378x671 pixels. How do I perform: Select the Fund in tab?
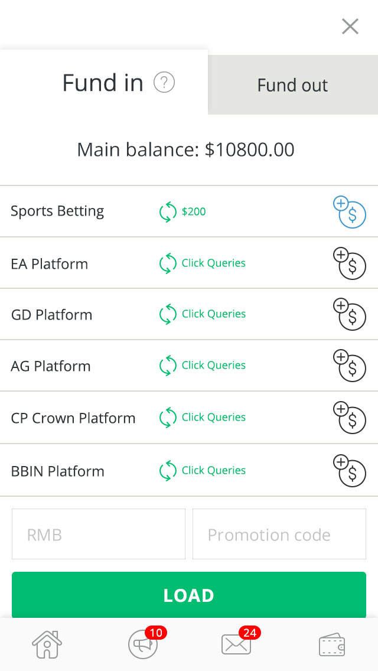pos(103,83)
